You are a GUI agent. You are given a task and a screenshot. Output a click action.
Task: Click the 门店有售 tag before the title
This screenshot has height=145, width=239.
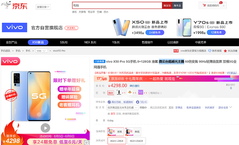(99, 61)
